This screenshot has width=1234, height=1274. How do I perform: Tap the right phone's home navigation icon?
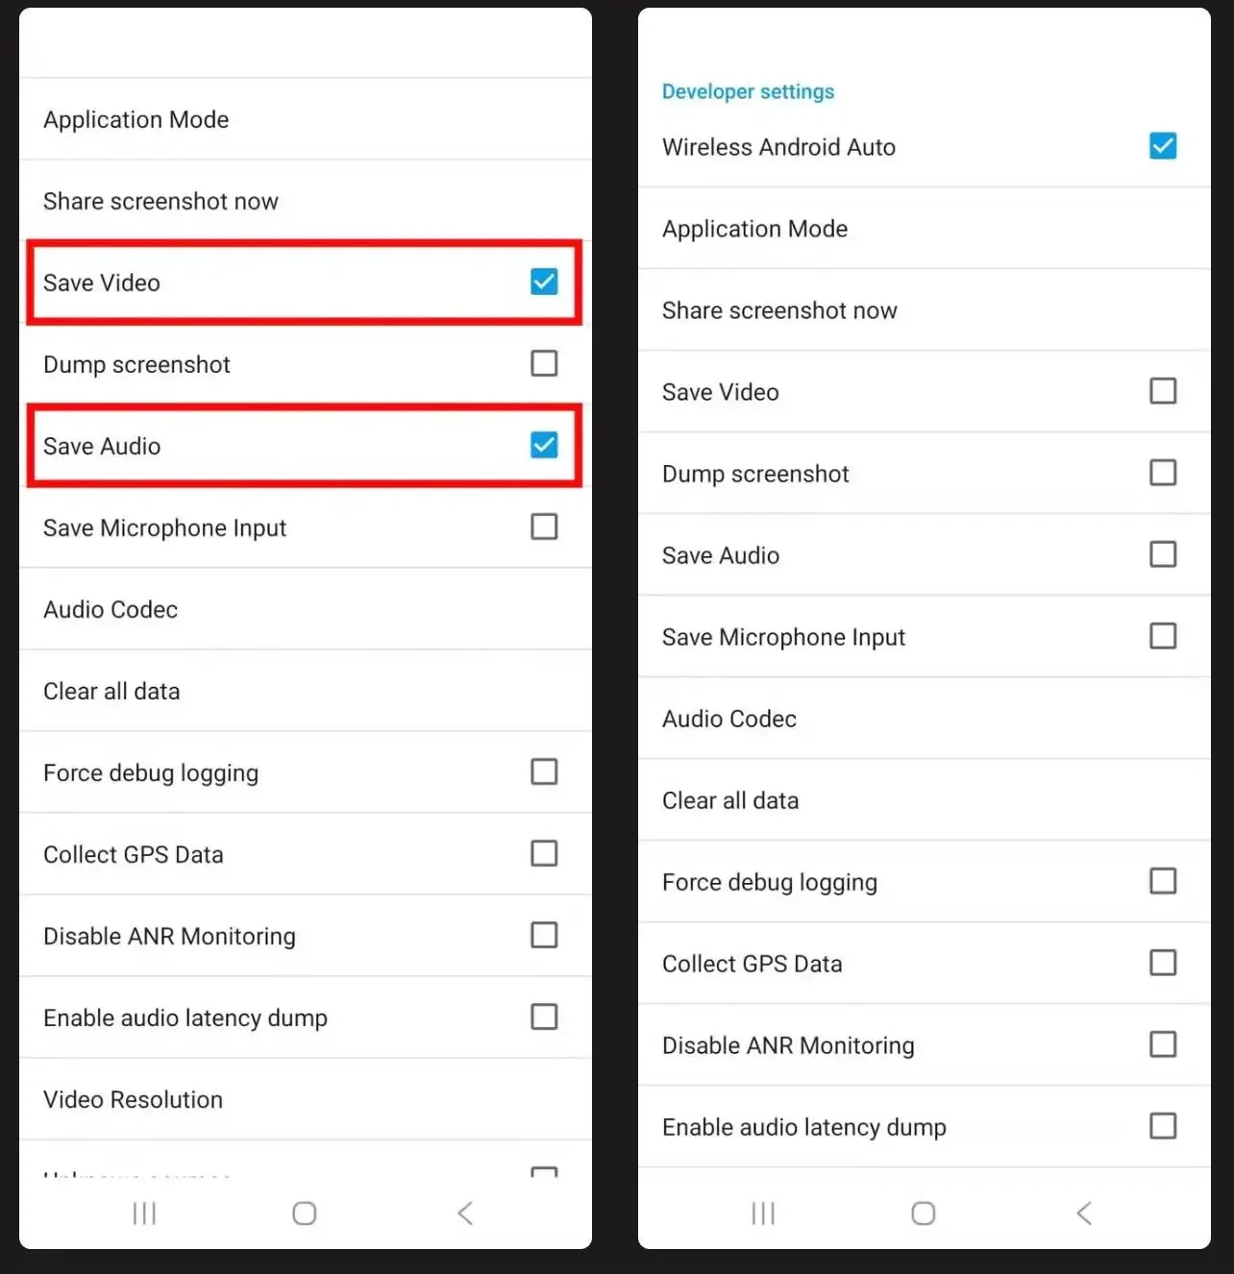pos(924,1213)
